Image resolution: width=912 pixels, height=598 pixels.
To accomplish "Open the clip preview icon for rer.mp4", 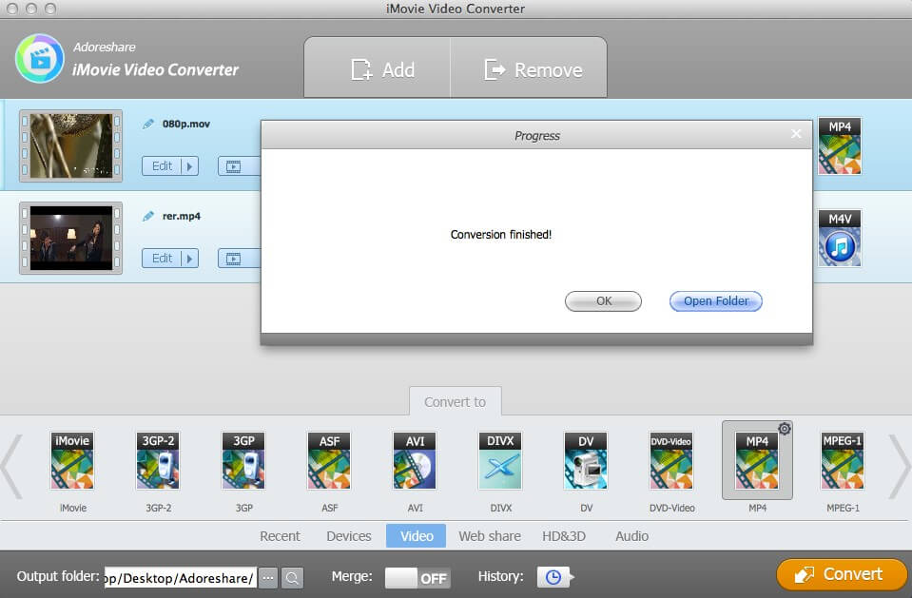I will (x=233, y=259).
